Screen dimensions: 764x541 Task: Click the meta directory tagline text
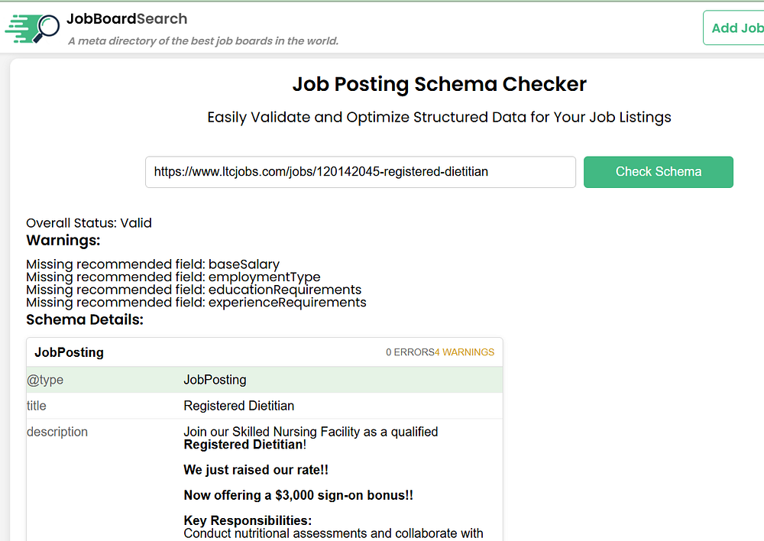click(x=203, y=41)
